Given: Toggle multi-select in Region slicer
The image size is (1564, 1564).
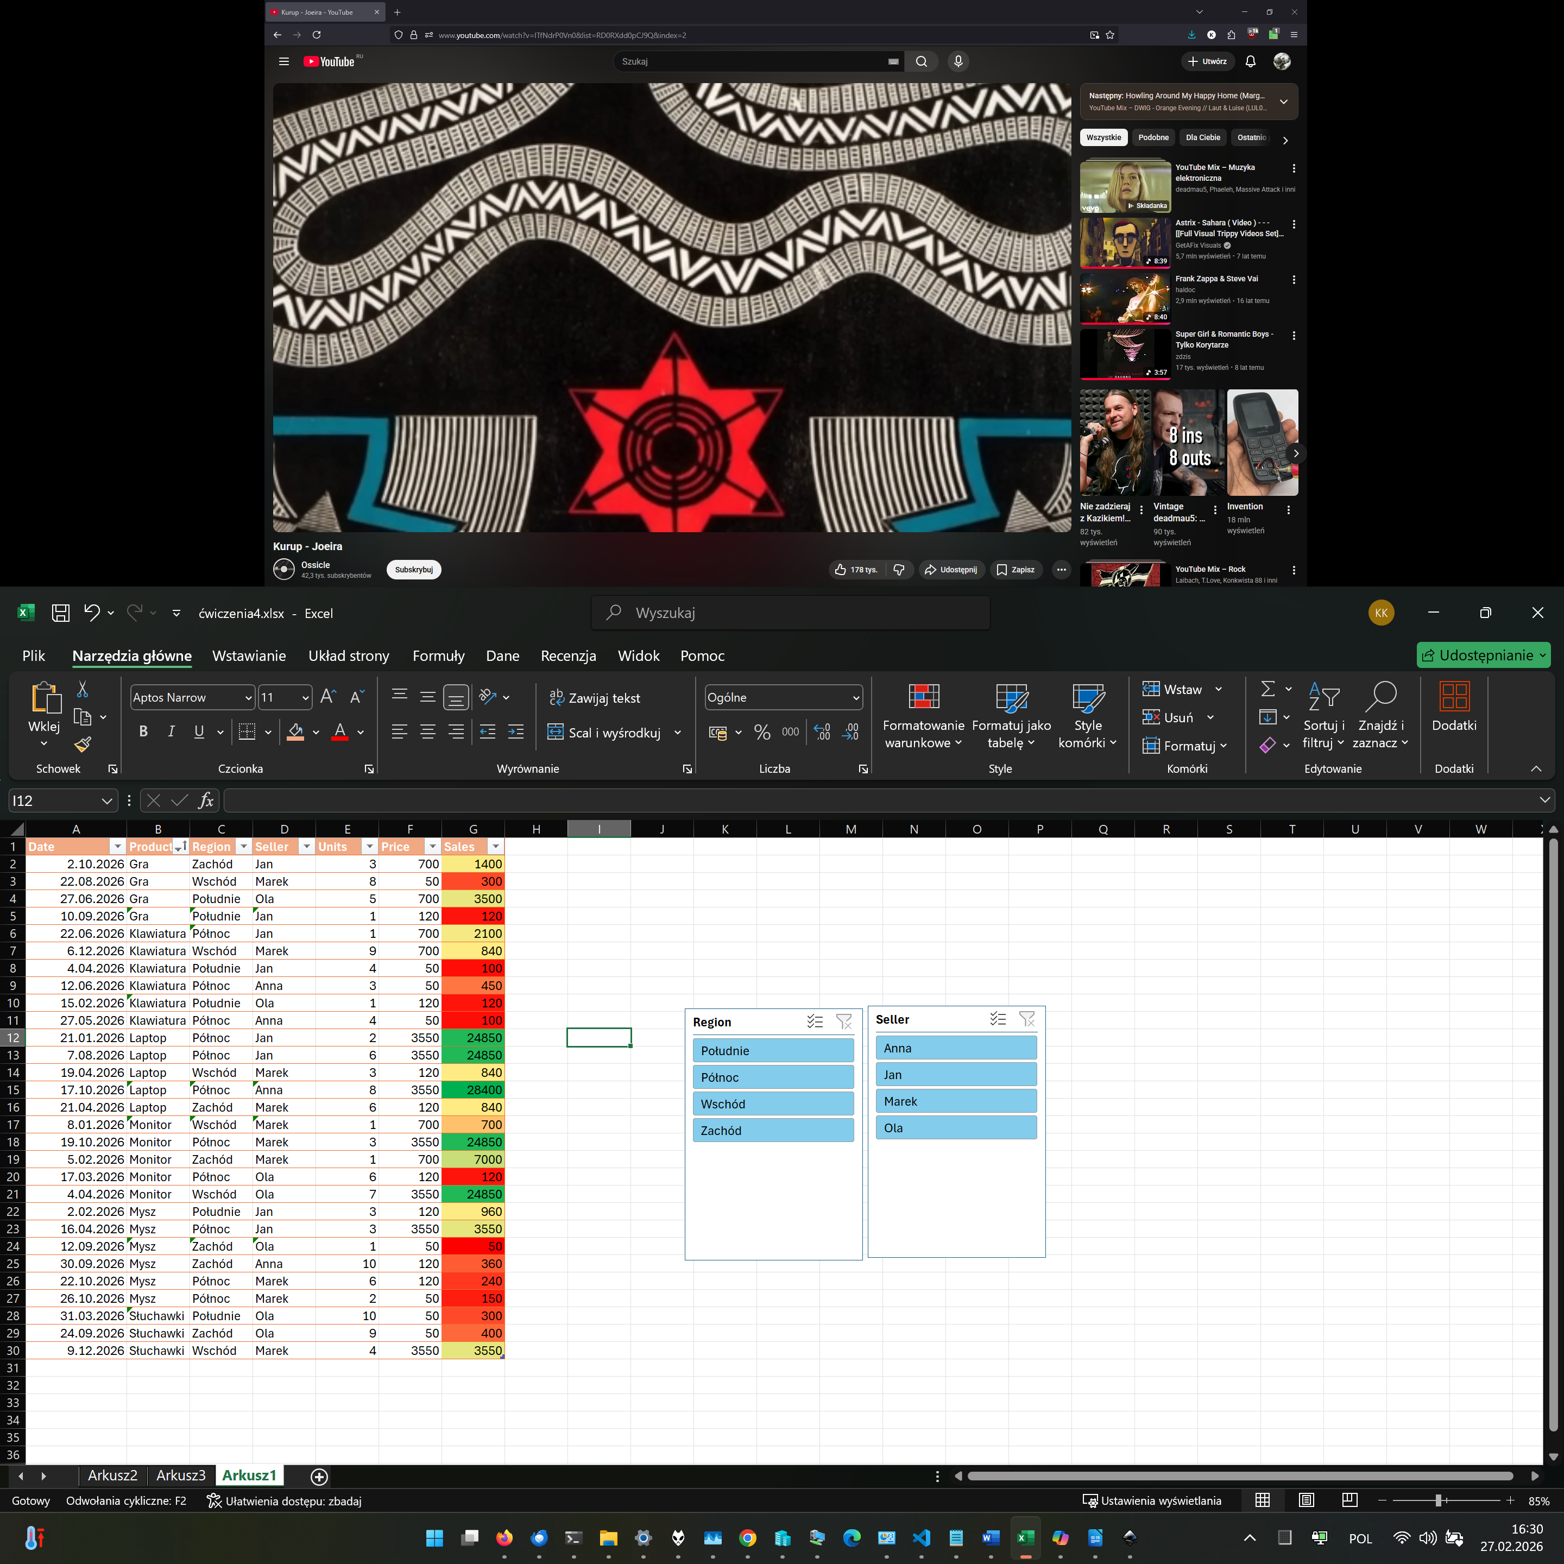Looking at the screenshot, I should pos(815,1021).
